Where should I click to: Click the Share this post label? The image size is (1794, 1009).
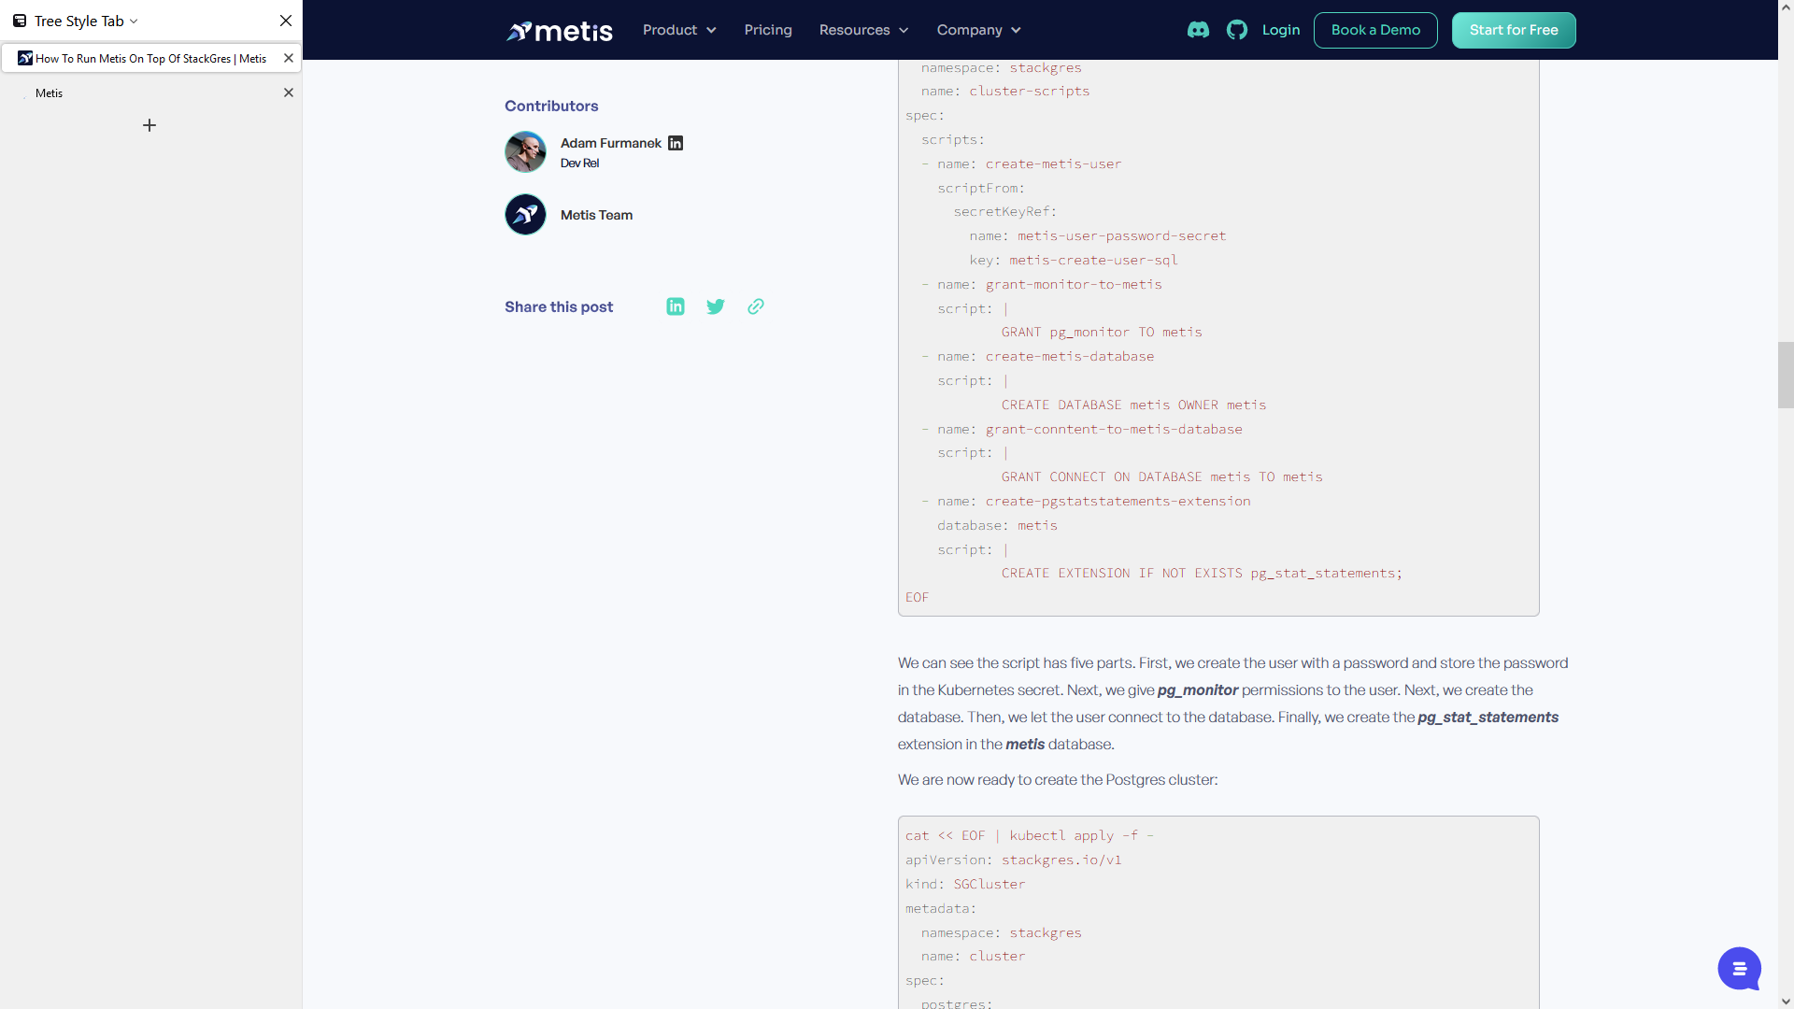(x=559, y=306)
